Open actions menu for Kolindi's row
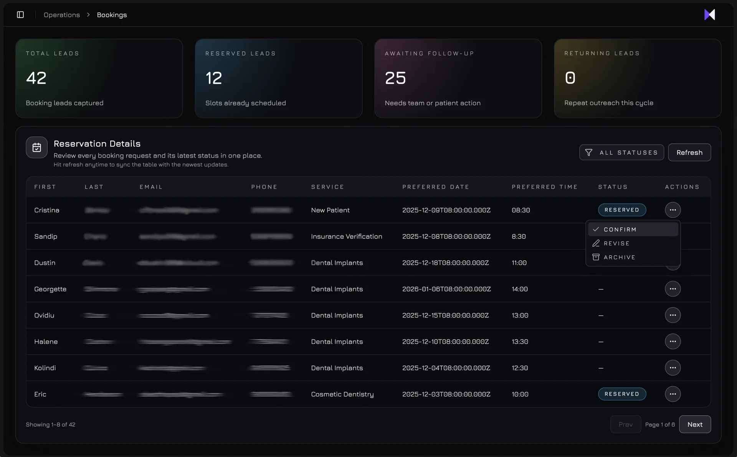The height and width of the screenshot is (457, 737). point(673,368)
